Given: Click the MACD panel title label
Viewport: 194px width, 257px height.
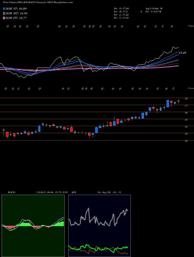Looking at the screenshot, I should (x=12, y=192).
